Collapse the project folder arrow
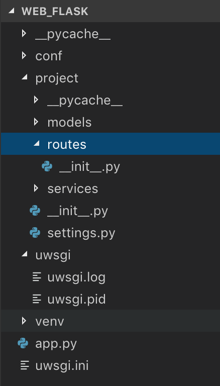The width and height of the screenshot is (220, 386). tap(24, 77)
